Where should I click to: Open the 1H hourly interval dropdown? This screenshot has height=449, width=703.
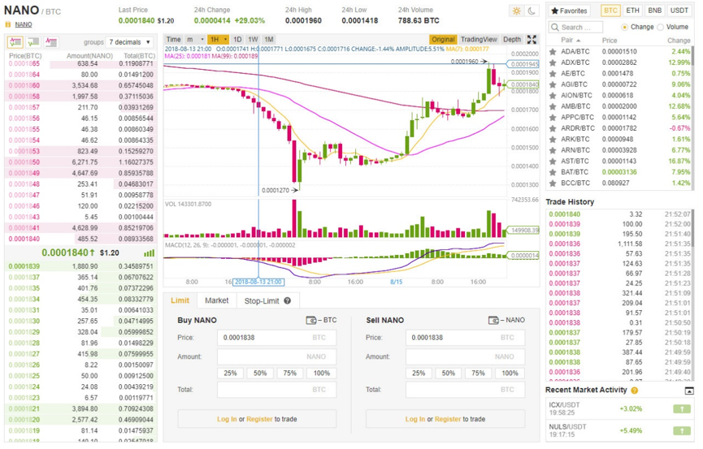coord(219,40)
